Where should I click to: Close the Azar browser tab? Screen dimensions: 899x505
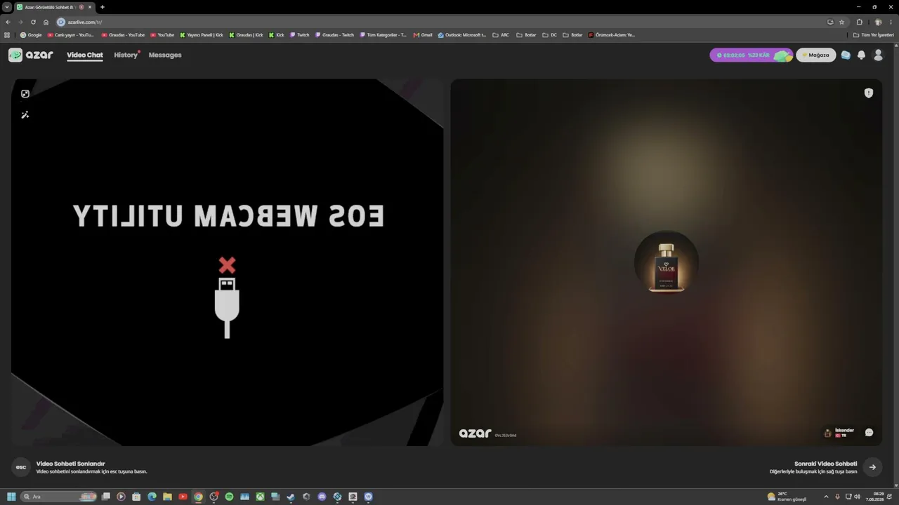[x=90, y=7]
